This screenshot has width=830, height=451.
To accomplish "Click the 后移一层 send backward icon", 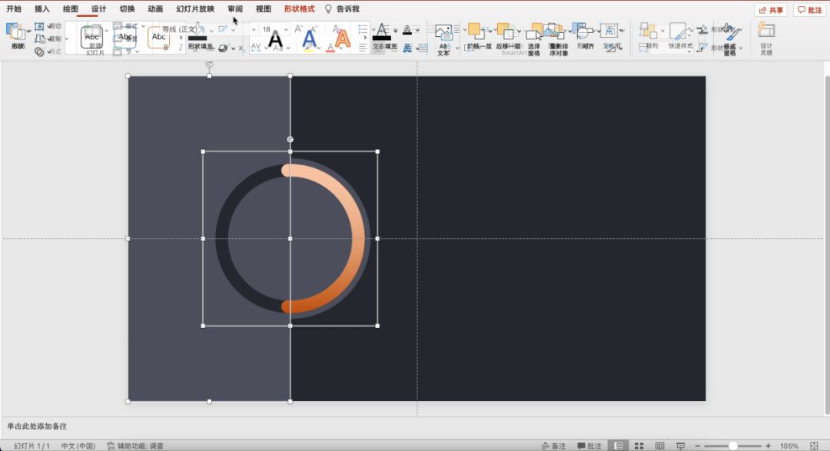I will pos(506,32).
